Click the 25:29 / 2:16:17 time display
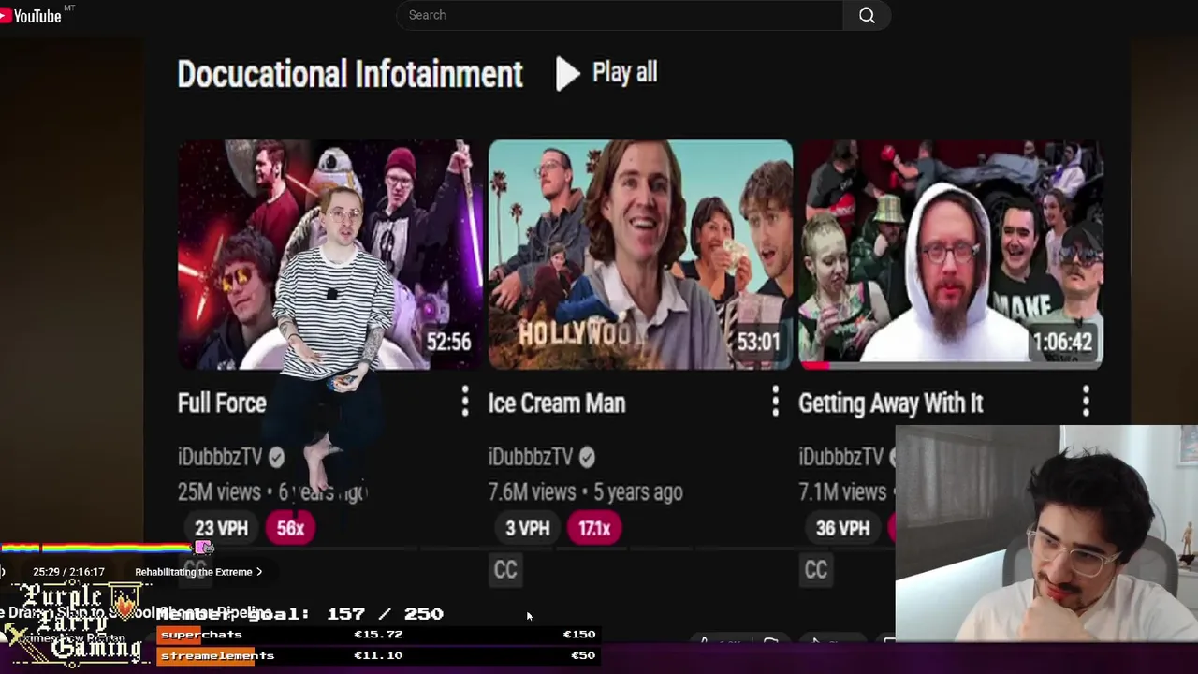This screenshot has width=1198, height=674. [x=68, y=572]
